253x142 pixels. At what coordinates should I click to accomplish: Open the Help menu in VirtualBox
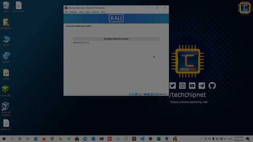coord(103,12)
